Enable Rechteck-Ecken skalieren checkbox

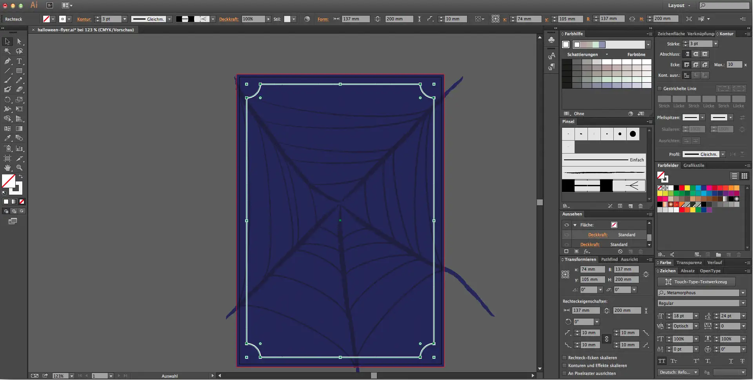pyautogui.click(x=564, y=358)
